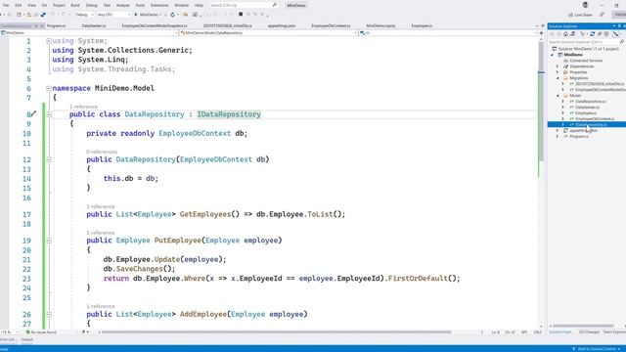This screenshot has width=626, height=352.
Task: Open the Build menu
Action: click(x=75, y=5)
